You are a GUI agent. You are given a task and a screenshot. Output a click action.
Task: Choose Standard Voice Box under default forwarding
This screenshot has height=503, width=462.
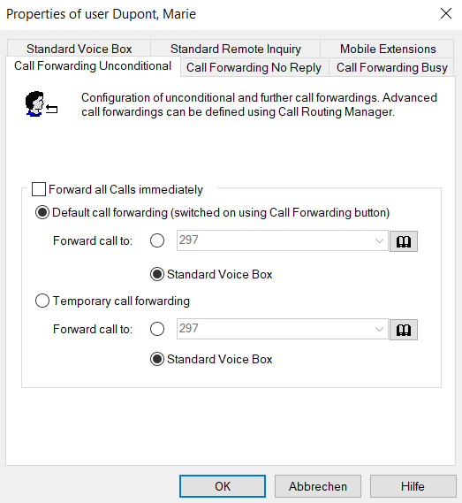point(157,274)
